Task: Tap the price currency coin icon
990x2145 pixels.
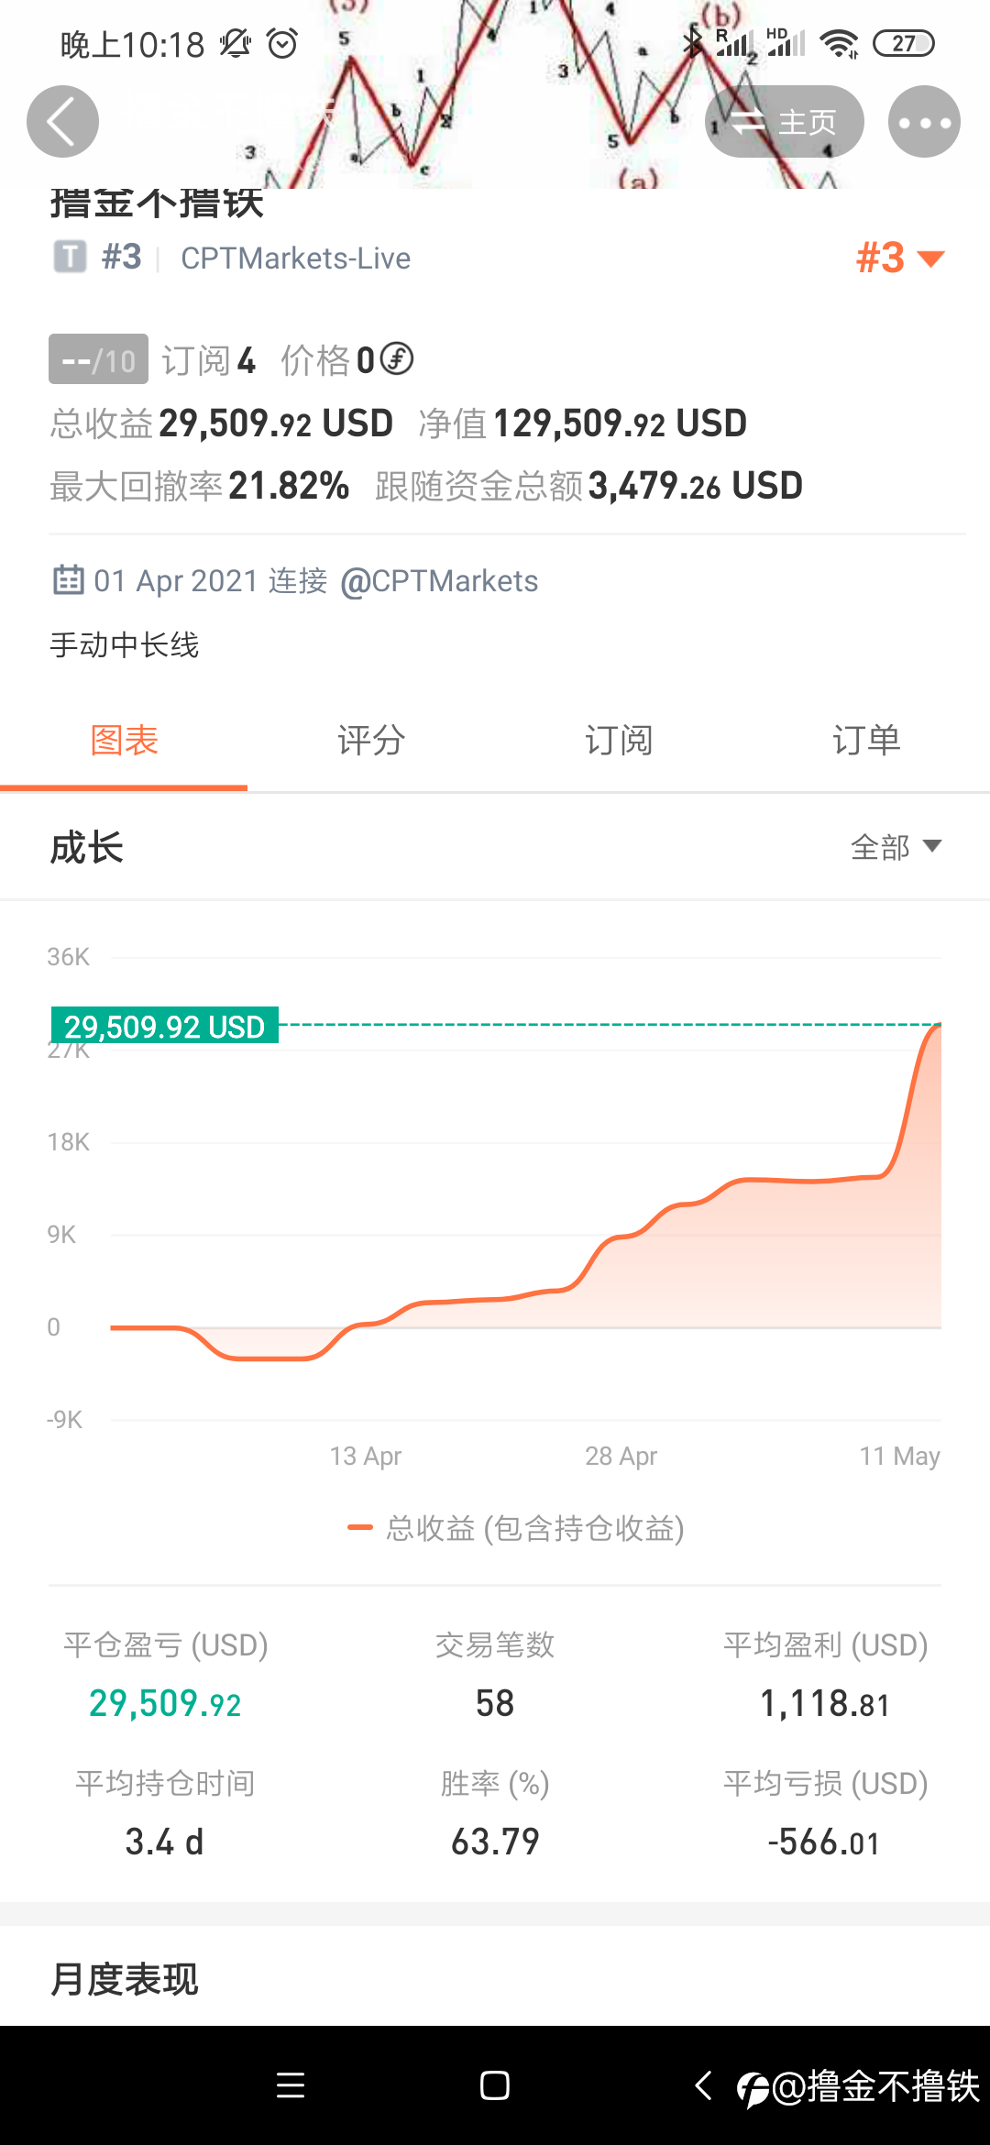Action: click(x=396, y=358)
